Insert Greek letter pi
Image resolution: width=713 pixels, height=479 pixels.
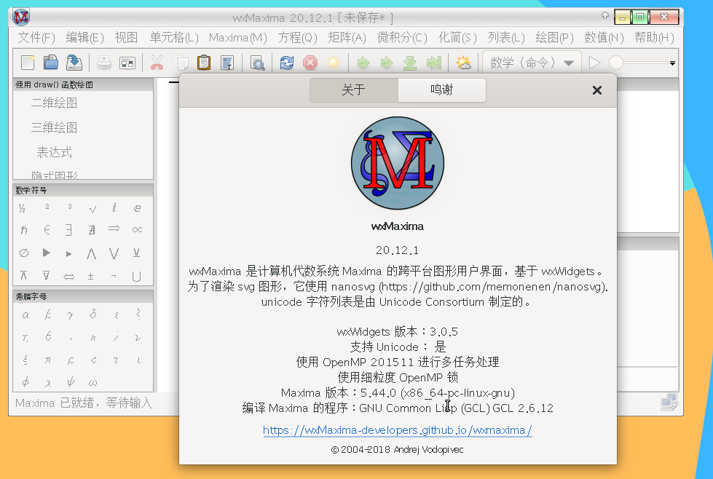(x=48, y=360)
